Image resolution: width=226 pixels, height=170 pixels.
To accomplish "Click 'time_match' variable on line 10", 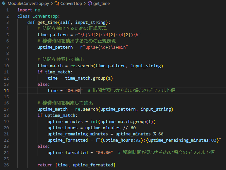I will [50, 66].
